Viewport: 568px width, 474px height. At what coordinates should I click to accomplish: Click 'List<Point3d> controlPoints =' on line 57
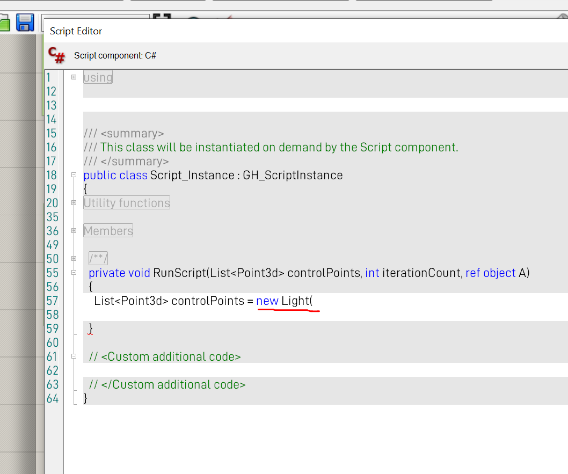click(173, 301)
